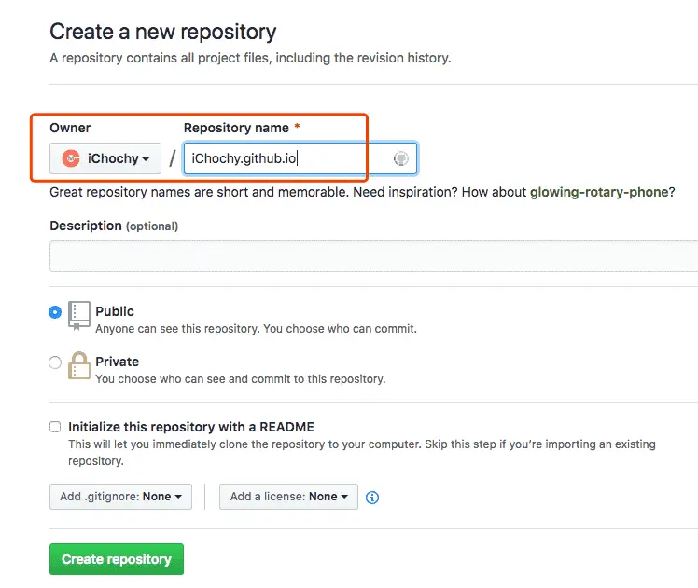
Task: Click the "Description" field label
Action: click(86, 226)
